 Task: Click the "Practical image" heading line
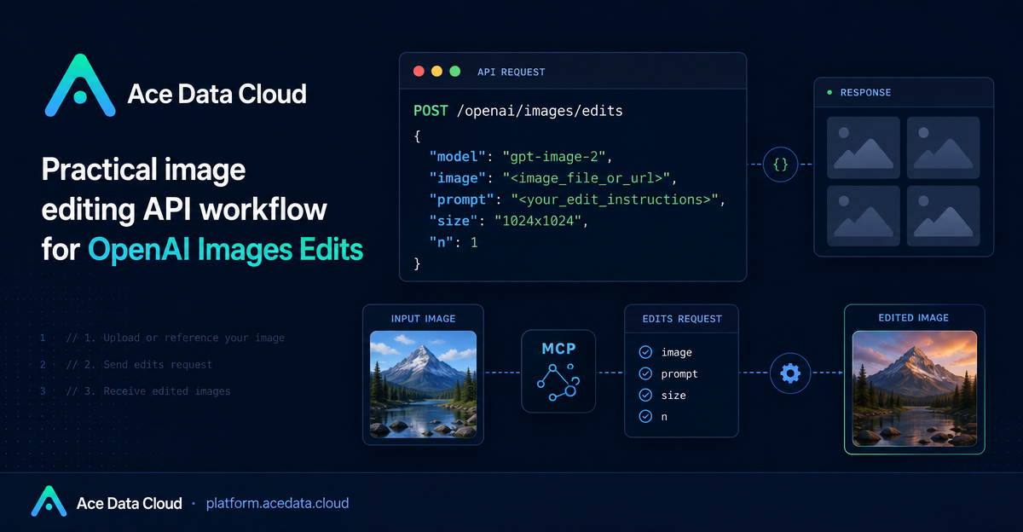pos(143,170)
